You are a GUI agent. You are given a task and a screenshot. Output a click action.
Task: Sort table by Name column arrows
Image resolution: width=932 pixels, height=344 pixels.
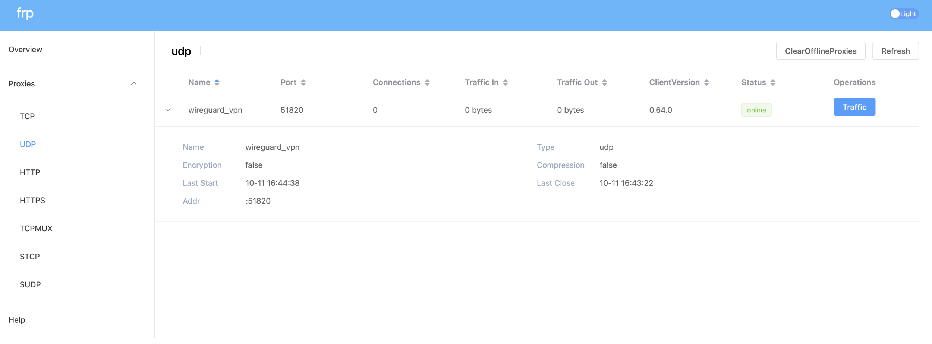pyautogui.click(x=217, y=83)
